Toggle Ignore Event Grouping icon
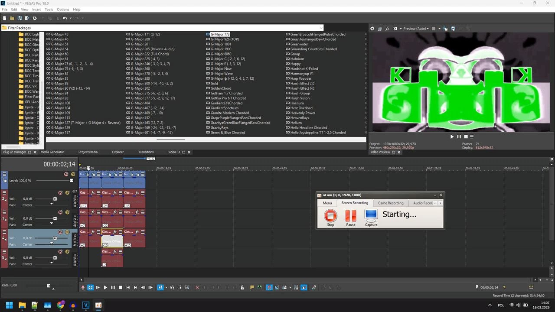 [x=304, y=287]
